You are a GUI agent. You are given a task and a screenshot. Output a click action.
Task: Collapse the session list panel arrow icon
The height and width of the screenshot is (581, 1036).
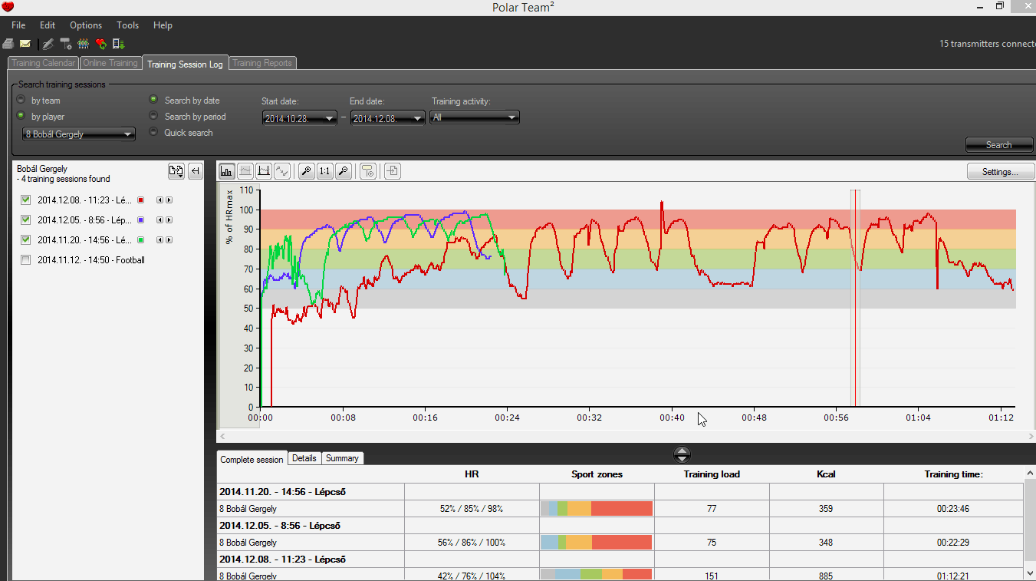195,171
